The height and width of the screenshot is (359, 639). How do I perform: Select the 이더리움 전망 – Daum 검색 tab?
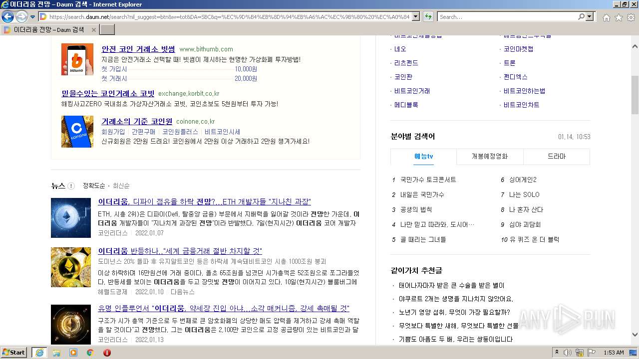coord(49,30)
